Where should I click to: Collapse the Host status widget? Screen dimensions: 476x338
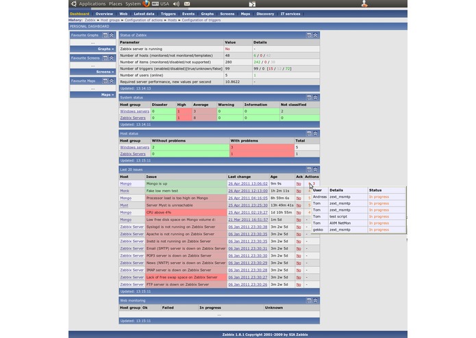tap(316, 133)
